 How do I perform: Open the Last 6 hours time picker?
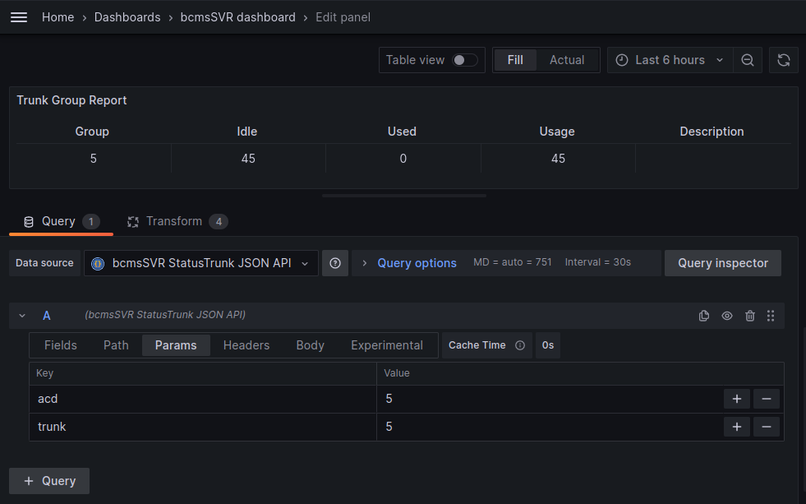(x=670, y=60)
